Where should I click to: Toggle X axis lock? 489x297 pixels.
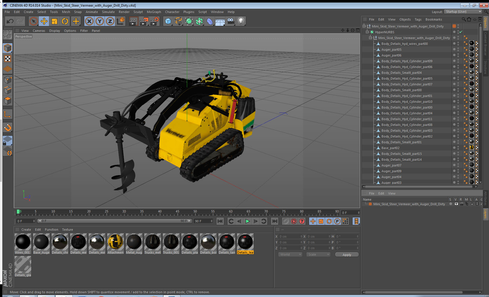pos(89,21)
